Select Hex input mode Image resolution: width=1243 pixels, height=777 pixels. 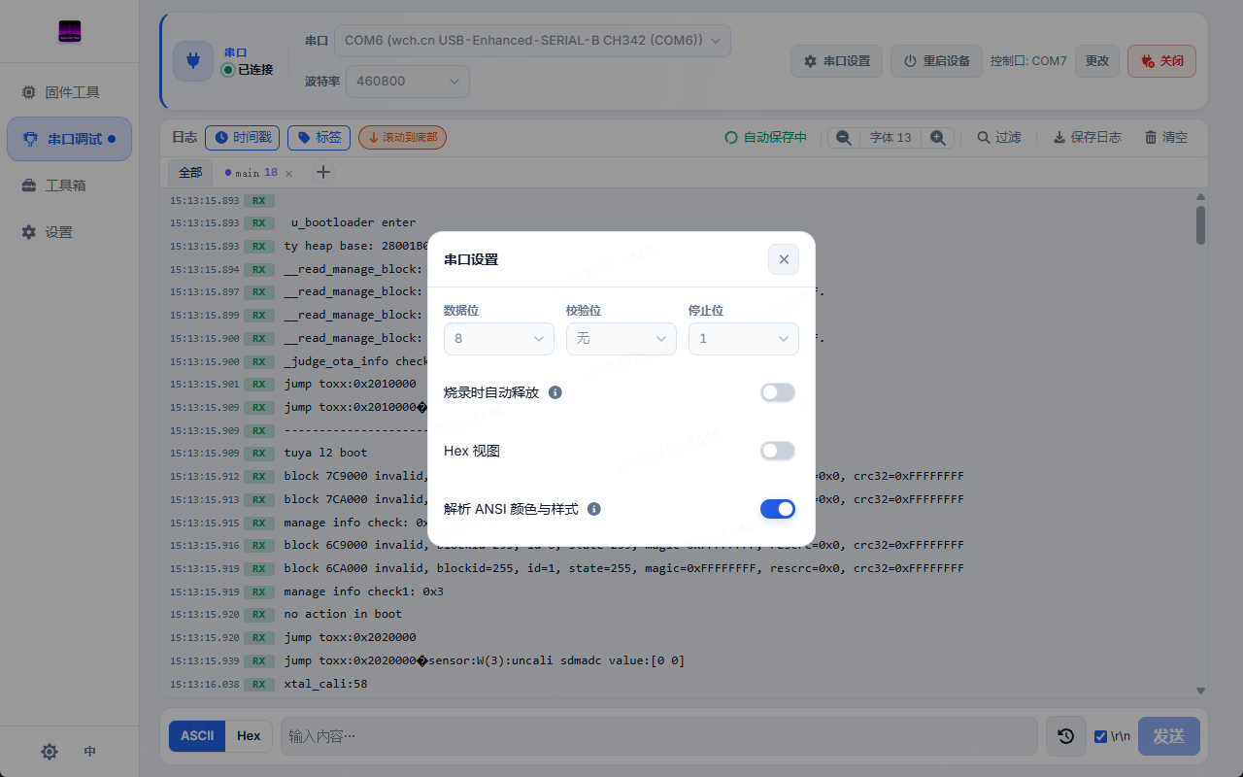pos(249,736)
